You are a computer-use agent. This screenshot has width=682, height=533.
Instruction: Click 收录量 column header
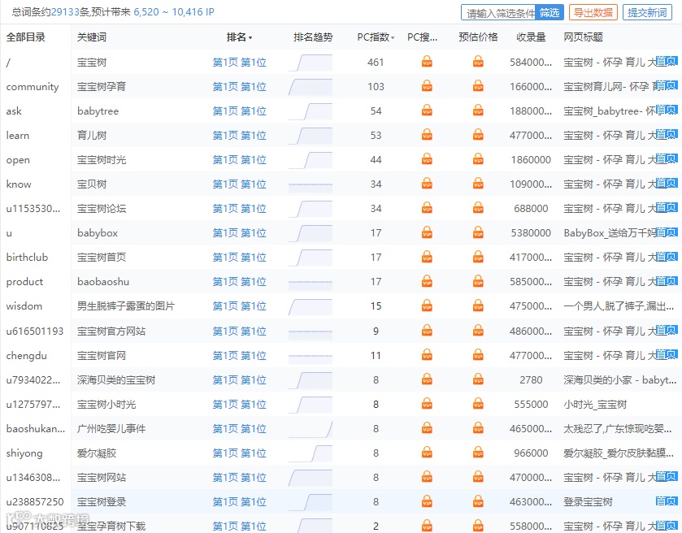pos(531,37)
